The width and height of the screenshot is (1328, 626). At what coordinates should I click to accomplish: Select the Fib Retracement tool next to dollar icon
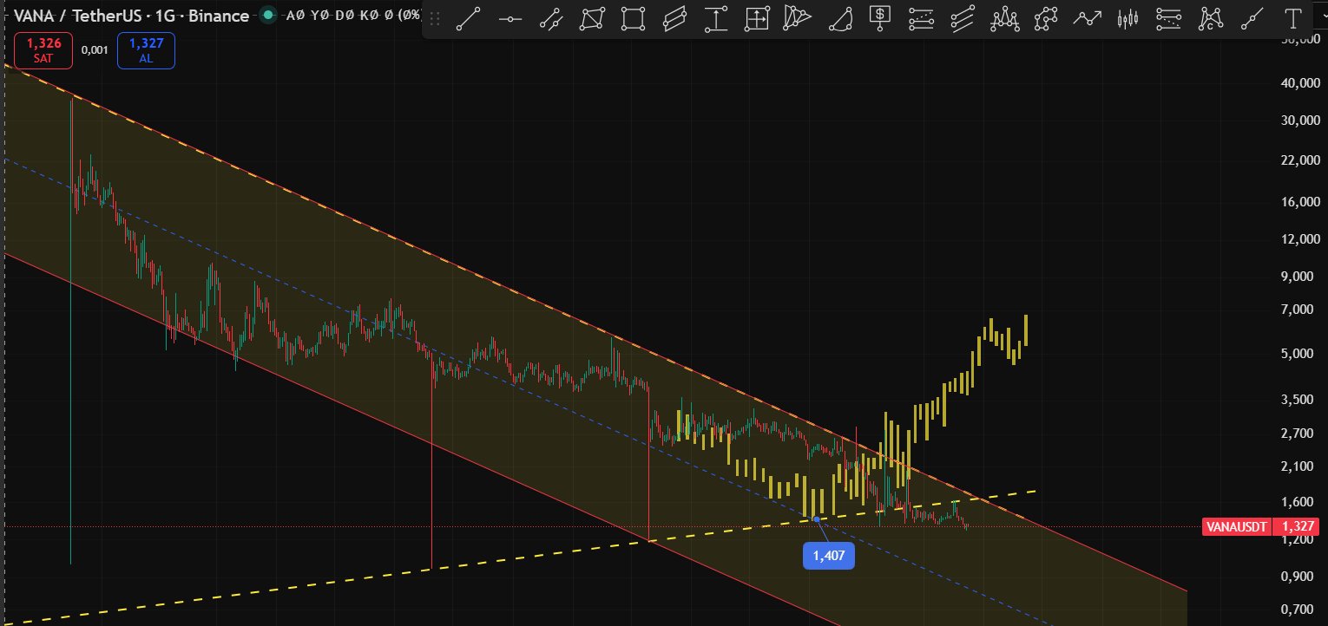coord(922,18)
